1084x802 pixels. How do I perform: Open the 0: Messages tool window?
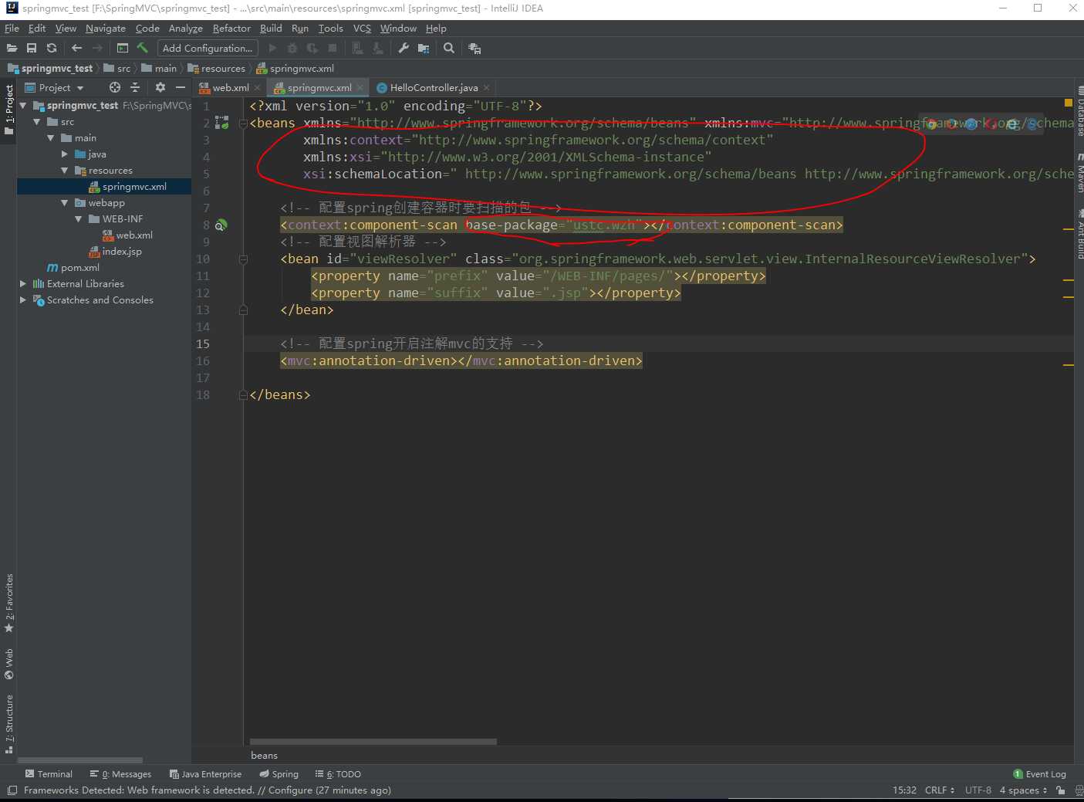point(120,773)
